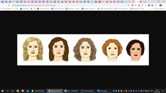
Task: Click the heart shield extension icon
Action: pyautogui.click(x=136, y=5)
